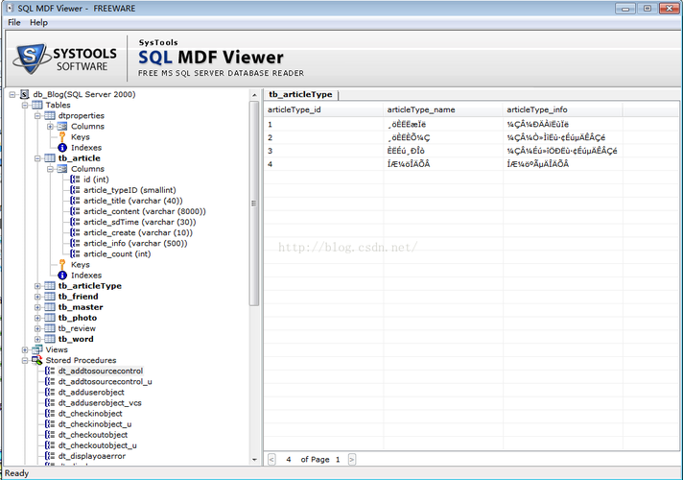
Task: Expand the tb_photo table node
Action: pyautogui.click(x=37, y=318)
